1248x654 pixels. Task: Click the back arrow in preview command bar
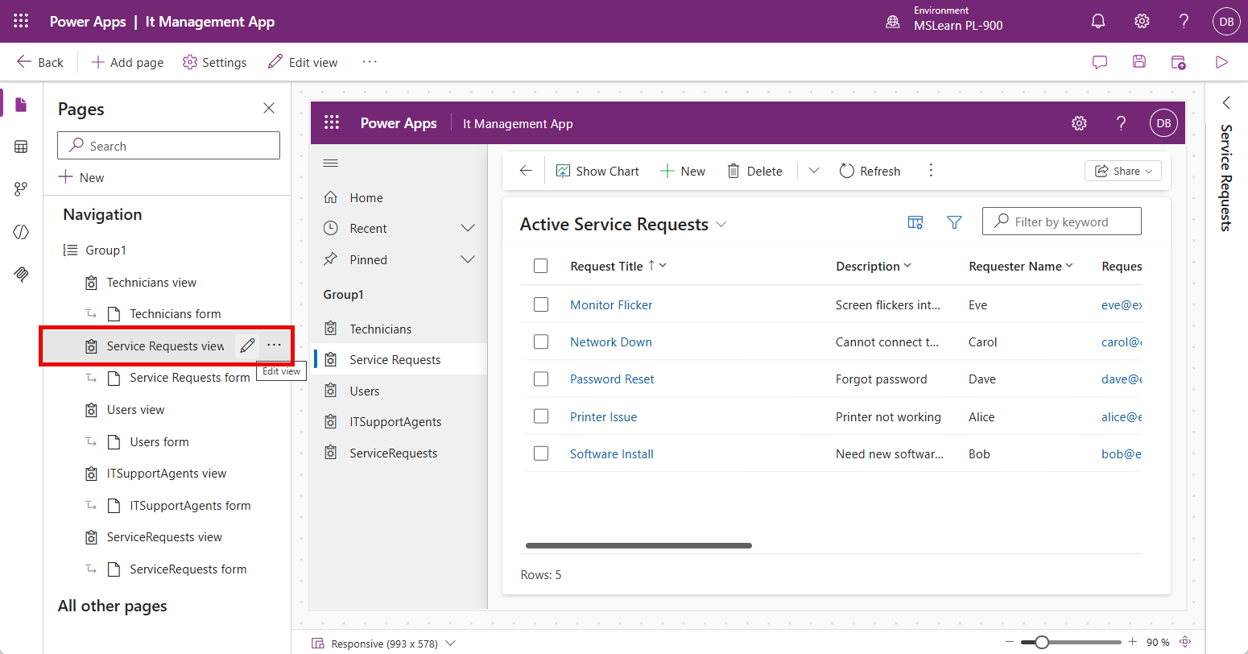(526, 171)
